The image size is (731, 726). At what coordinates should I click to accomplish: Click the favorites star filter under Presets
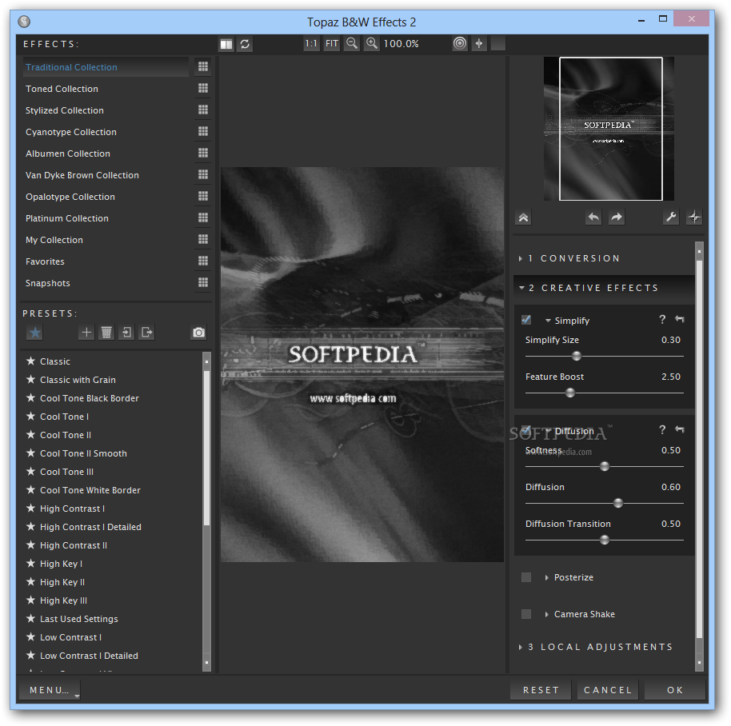tap(35, 333)
